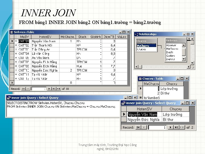The image size is (205, 154).
Task: Click the Gioitinh column header
Action: pyautogui.click(x=96, y=37)
